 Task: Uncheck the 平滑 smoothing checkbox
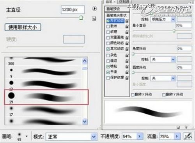click(108, 72)
